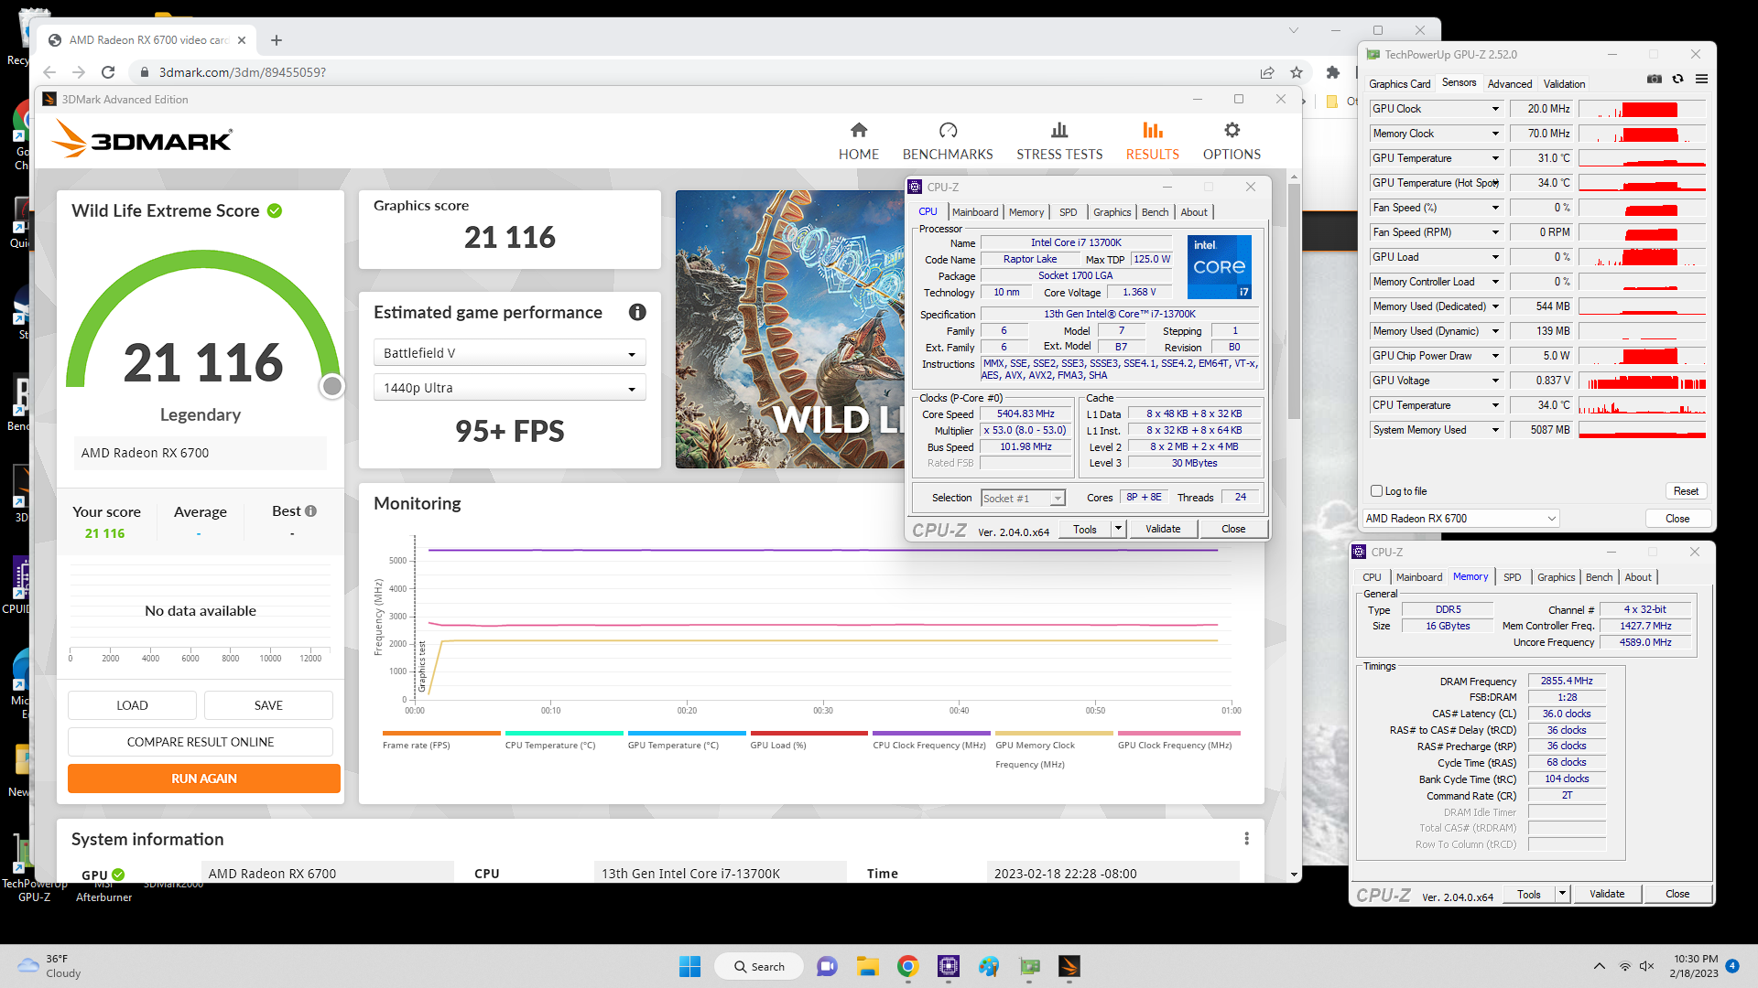Open 3DMark from the taskbar
Image resolution: width=1758 pixels, height=988 pixels.
tap(1069, 966)
